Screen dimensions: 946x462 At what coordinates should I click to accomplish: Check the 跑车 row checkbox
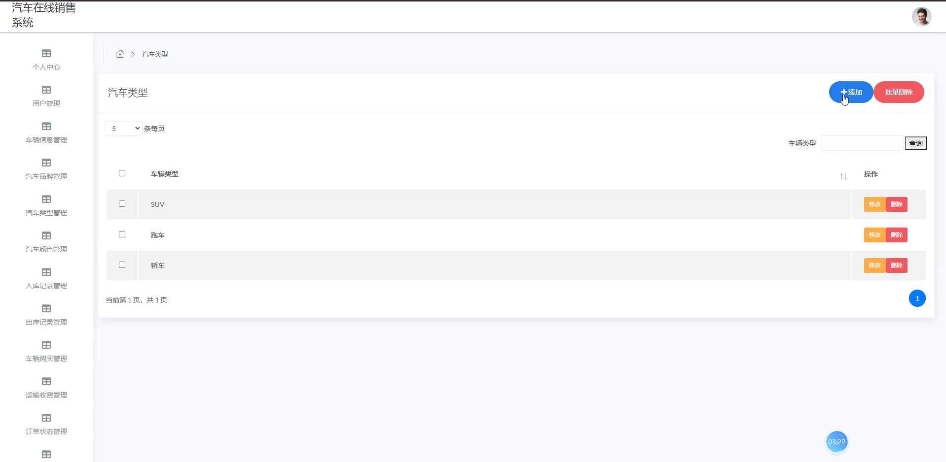pyautogui.click(x=122, y=234)
